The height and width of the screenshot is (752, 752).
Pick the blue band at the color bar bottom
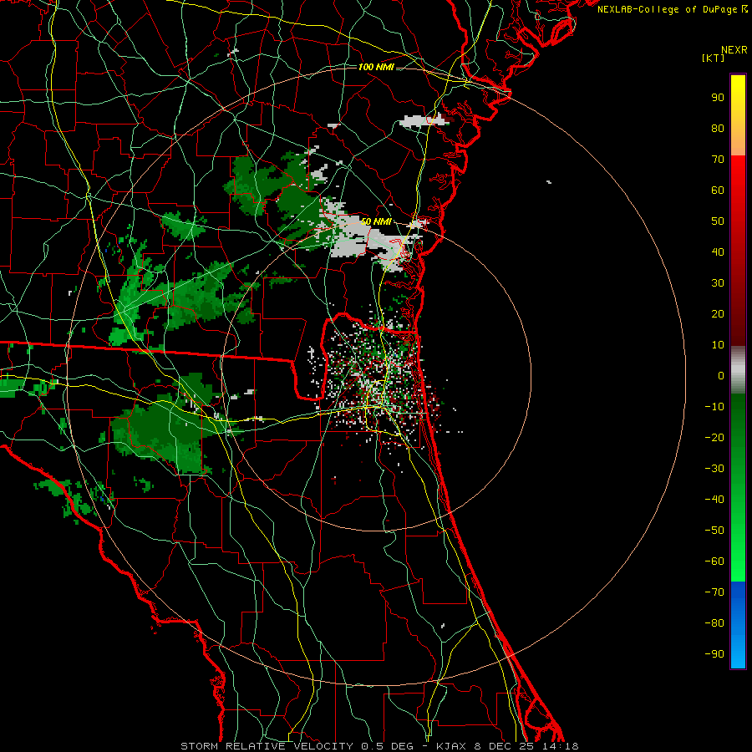click(x=738, y=625)
